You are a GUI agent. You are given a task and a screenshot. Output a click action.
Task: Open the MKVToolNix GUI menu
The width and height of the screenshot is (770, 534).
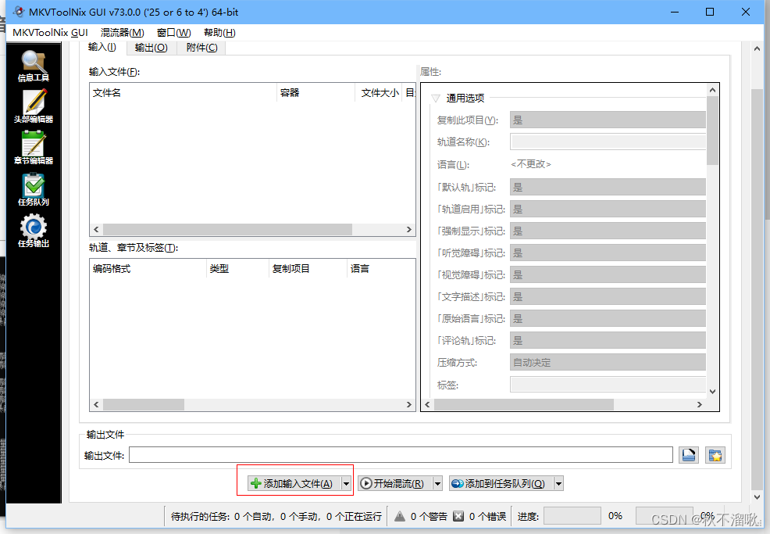[50, 33]
